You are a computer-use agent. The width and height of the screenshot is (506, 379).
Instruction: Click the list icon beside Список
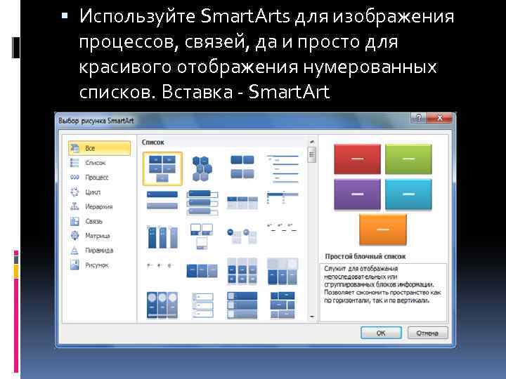(x=74, y=163)
